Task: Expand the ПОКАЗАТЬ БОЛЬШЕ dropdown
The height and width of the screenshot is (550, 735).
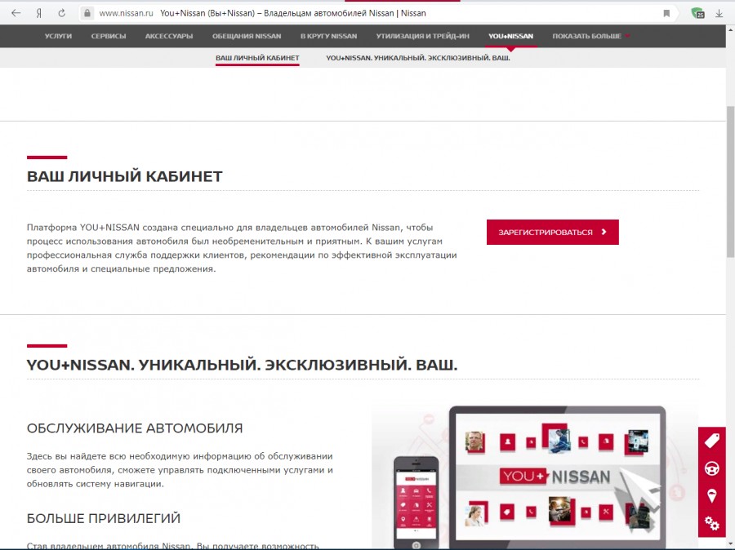Action: (591, 36)
